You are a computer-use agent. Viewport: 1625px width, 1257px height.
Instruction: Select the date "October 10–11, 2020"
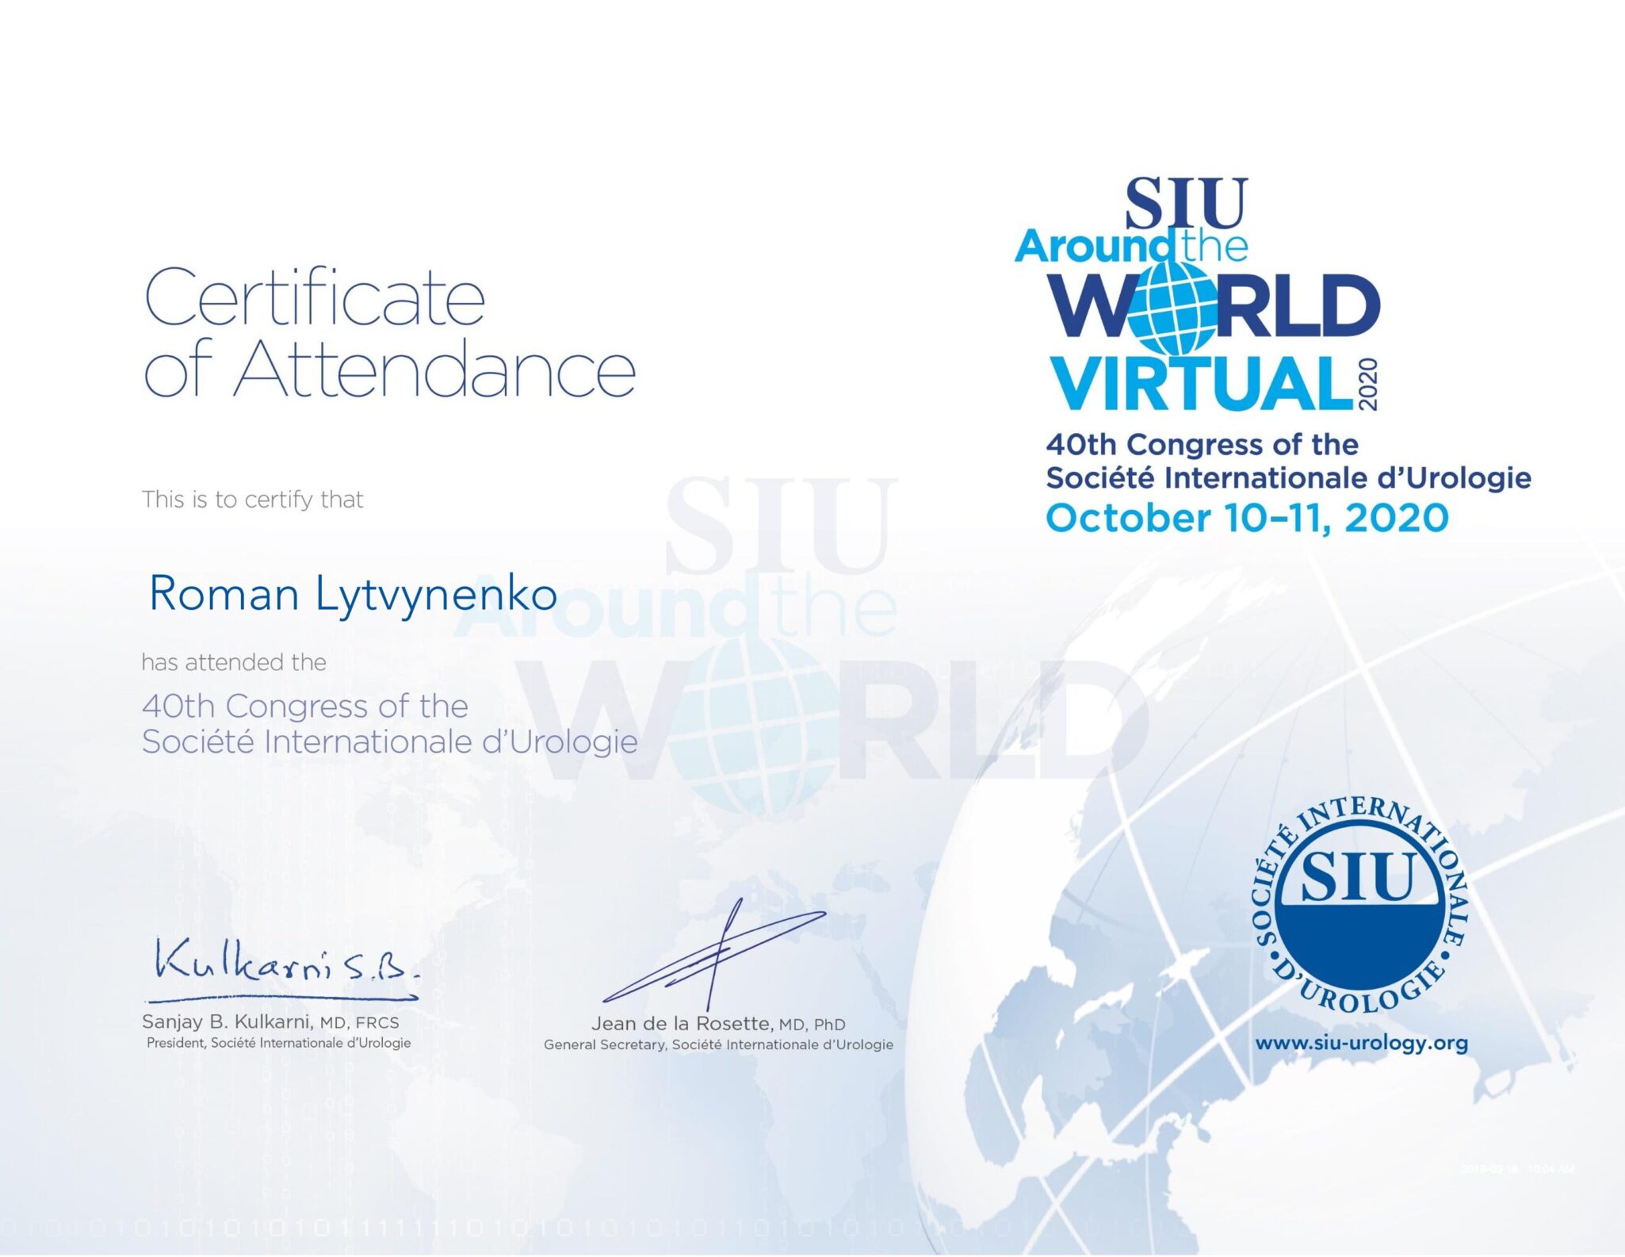1247,518
